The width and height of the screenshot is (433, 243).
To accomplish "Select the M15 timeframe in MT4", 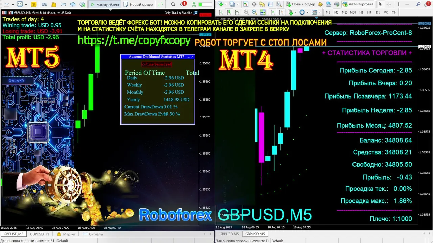I will (344, 12).
